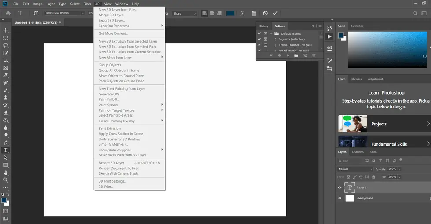Open the Brush Settings panel icon
Image resolution: width=431 pixels, height=224 pixels.
[x=329, y=61]
